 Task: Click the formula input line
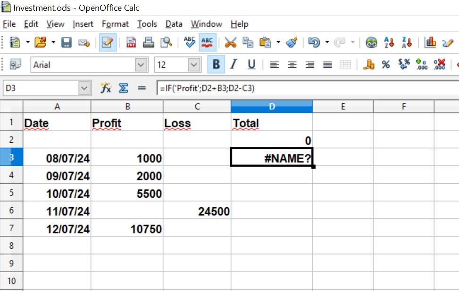[x=308, y=88]
